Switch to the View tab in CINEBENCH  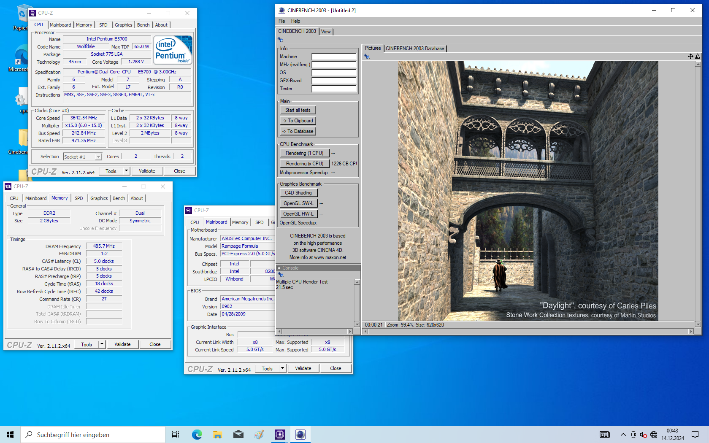pyautogui.click(x=326, y=32)
